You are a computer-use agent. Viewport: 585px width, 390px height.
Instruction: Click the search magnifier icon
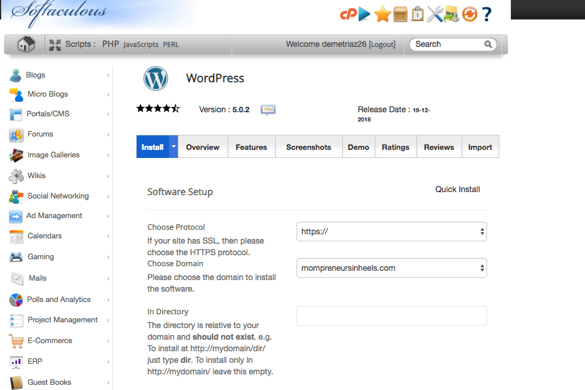[x=488, y=45]
